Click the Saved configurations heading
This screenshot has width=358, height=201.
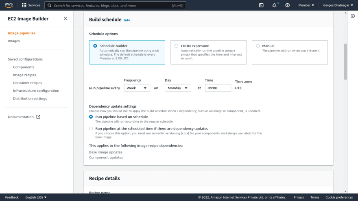pos(25,59)
